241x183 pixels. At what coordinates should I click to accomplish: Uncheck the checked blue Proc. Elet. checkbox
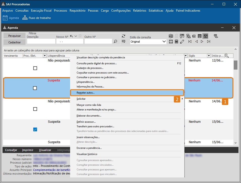coord(35,129)
